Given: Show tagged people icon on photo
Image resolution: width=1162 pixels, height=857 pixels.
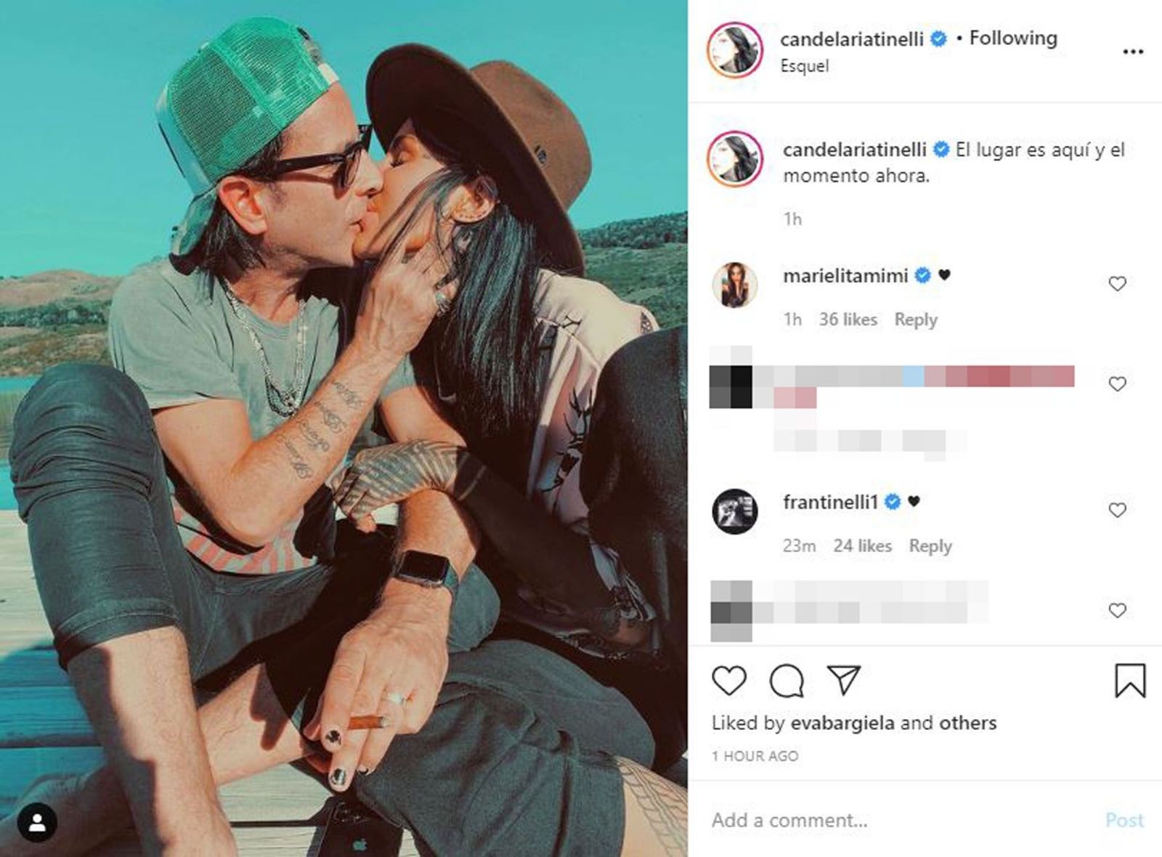Looking at the screenshot, I should (37, 823).
